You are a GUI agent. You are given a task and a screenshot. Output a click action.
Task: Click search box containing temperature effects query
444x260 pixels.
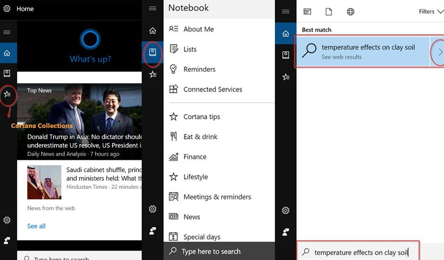pos(358,252)
